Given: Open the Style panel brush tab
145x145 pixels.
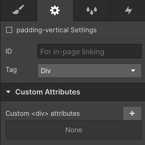Looking at the screenshot, I should [x=18, y=10].
